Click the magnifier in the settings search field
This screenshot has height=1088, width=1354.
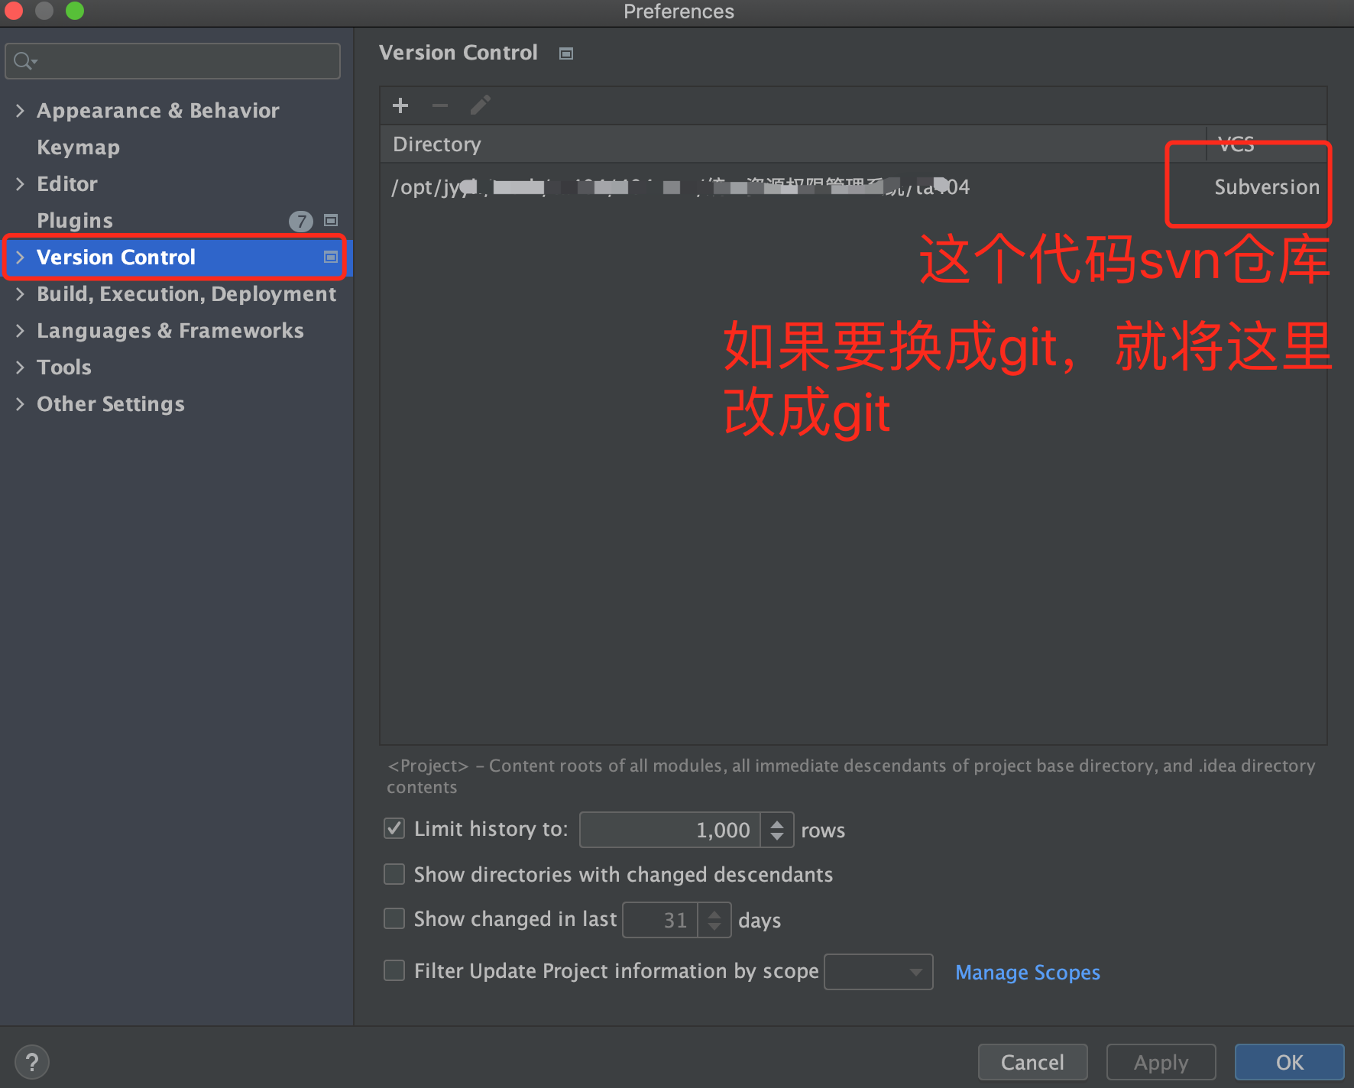(23, 60)
